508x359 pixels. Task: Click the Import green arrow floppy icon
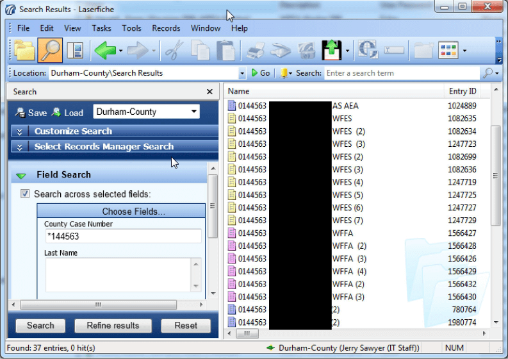point(331,50)
